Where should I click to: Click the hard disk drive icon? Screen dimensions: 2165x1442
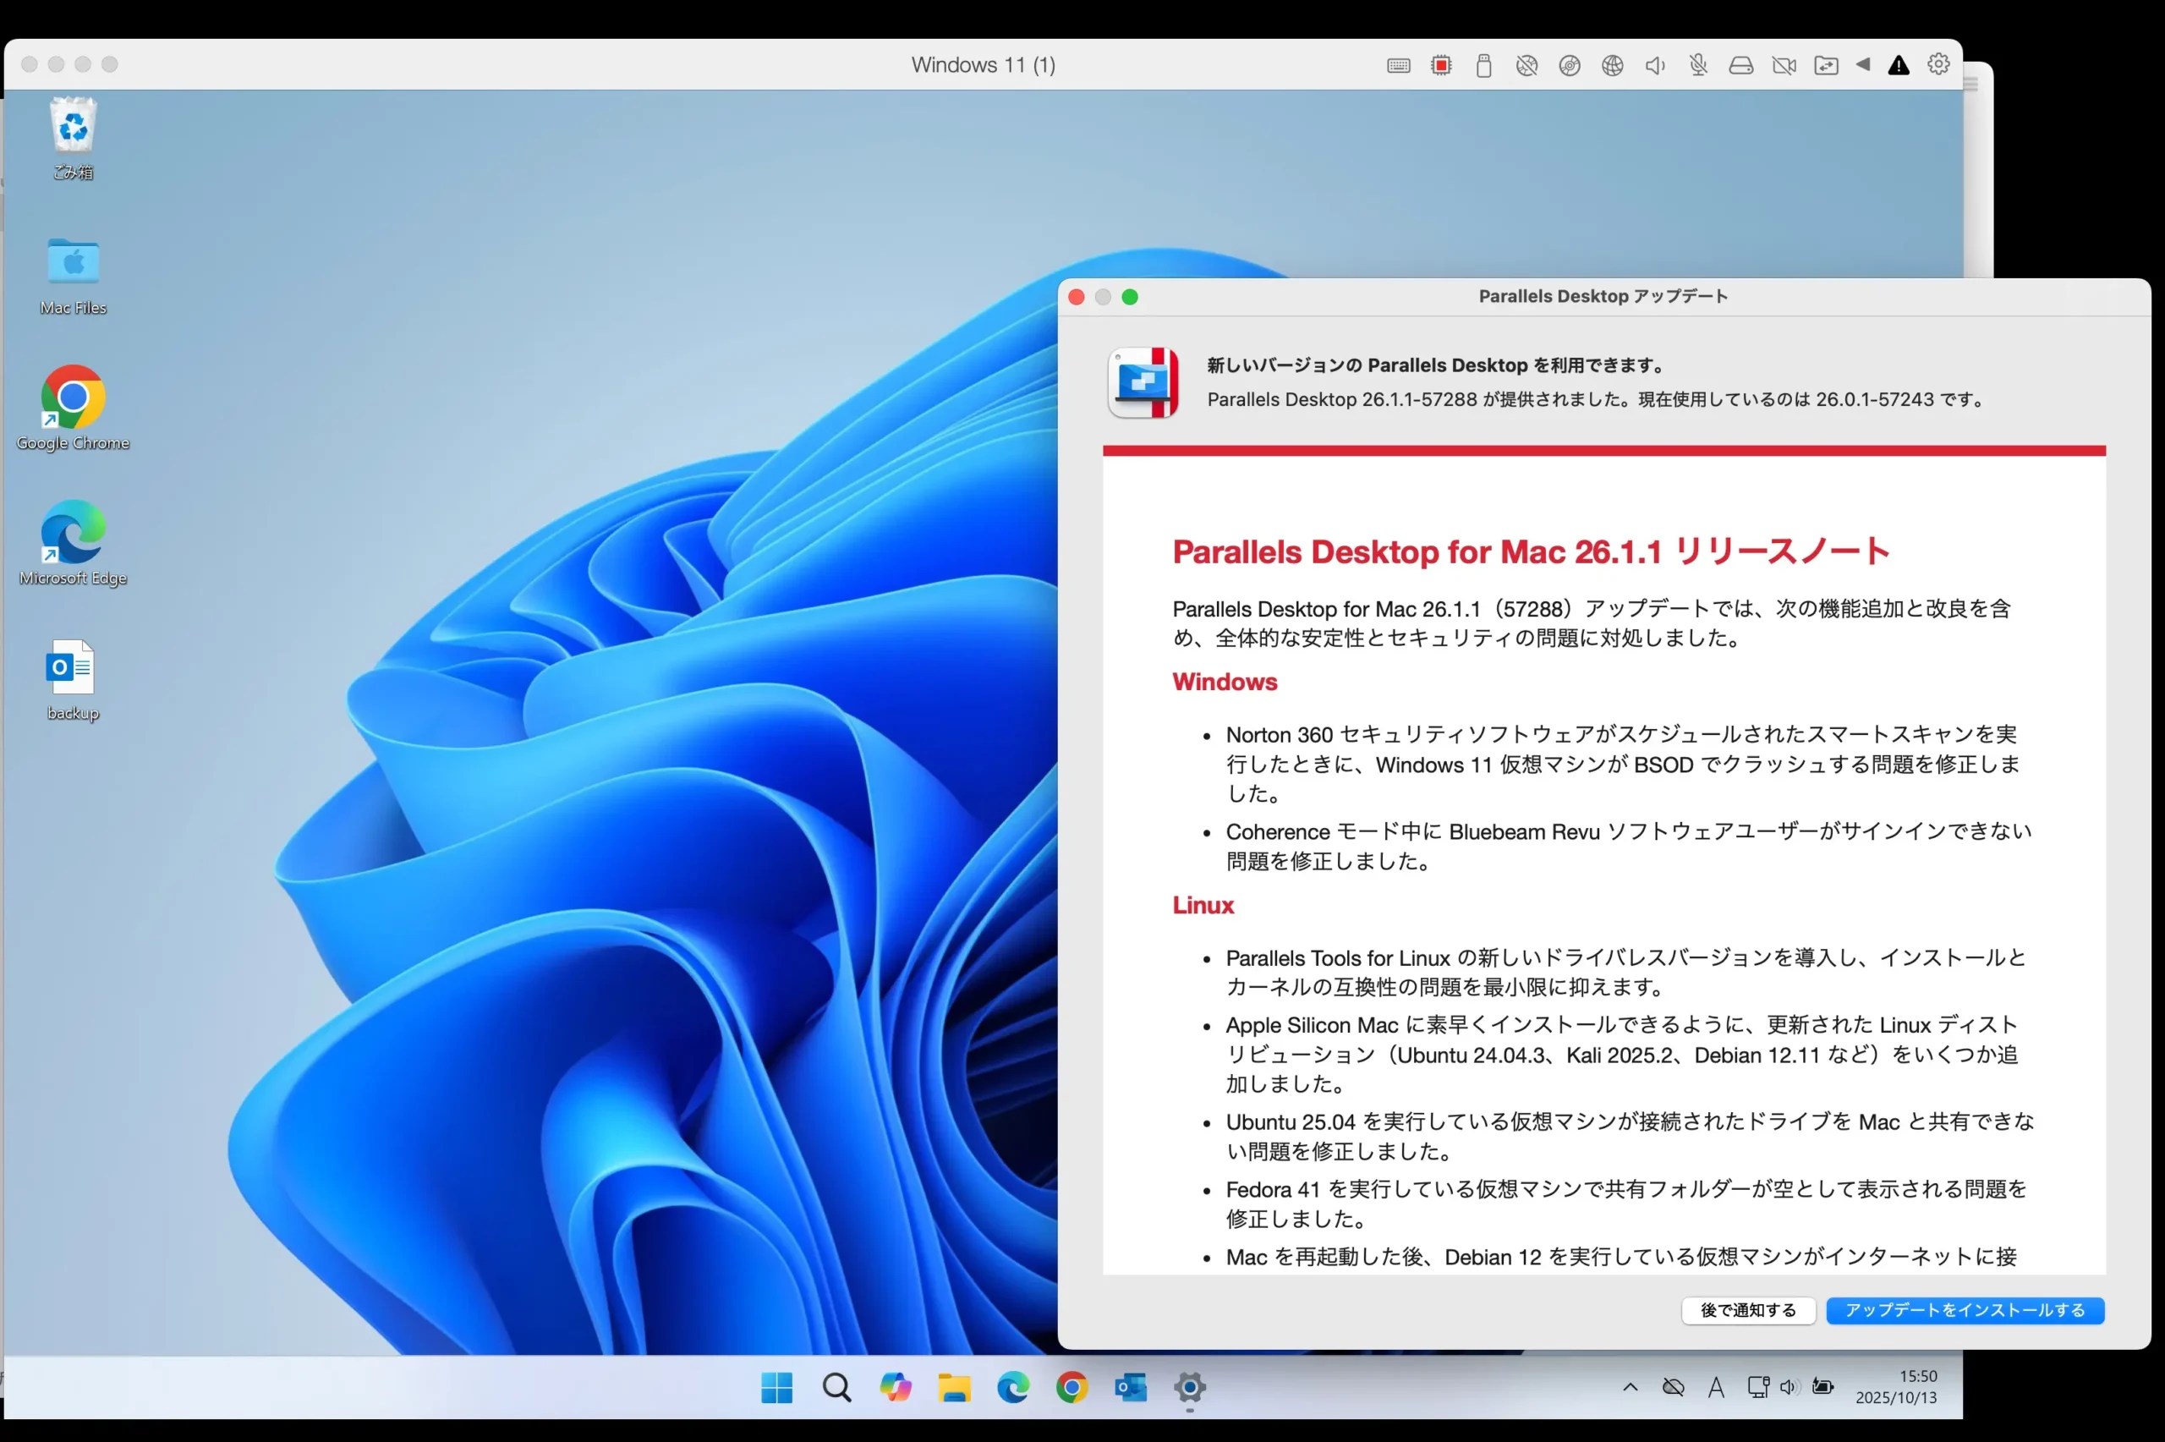click(x=1740, y=65)
